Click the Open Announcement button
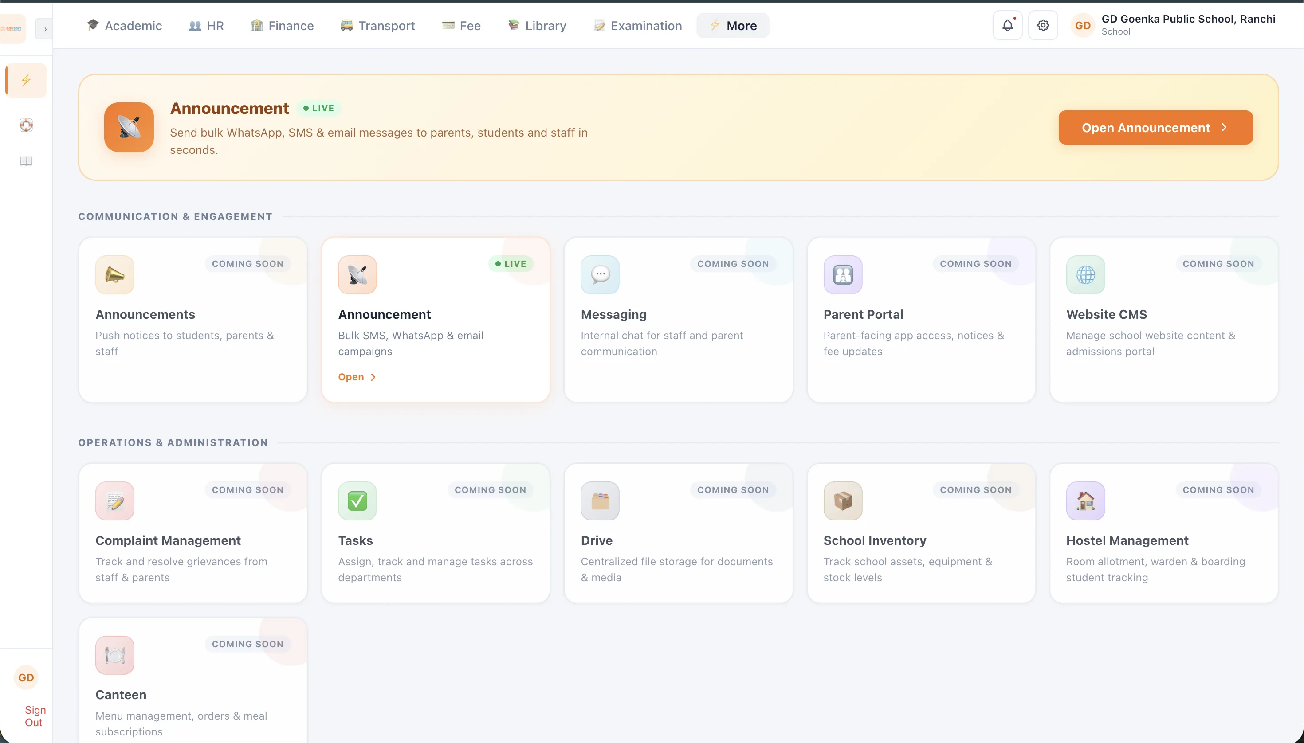Viewport: 1304px width, 743px height. coord(1155,128)
